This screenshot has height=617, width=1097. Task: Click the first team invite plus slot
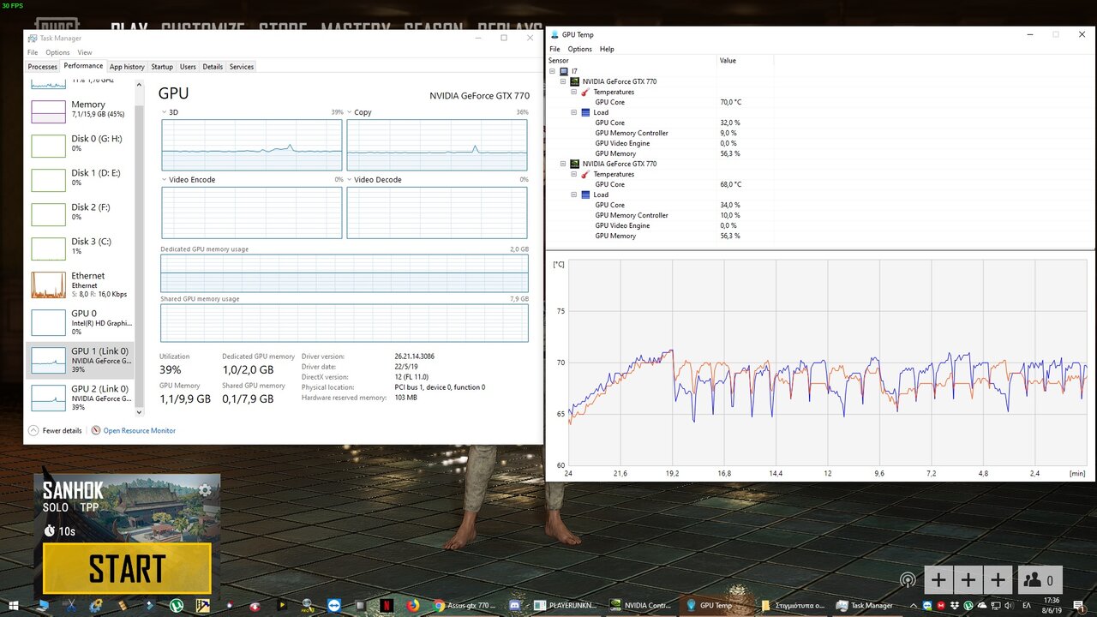point(938,580)
